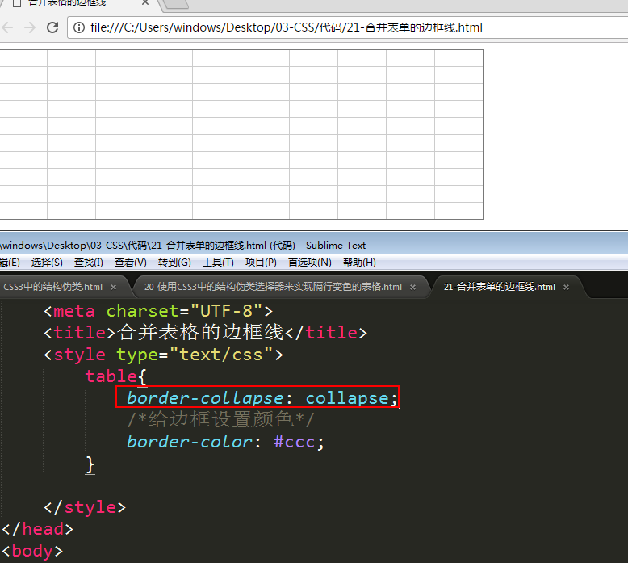628x563 pixels.
Task: Click the browser reload button
Action: (x=52, y=27)
